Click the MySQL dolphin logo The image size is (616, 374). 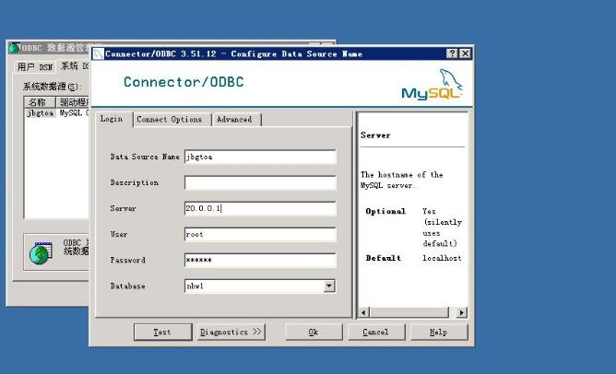click(x=432, y=85)
